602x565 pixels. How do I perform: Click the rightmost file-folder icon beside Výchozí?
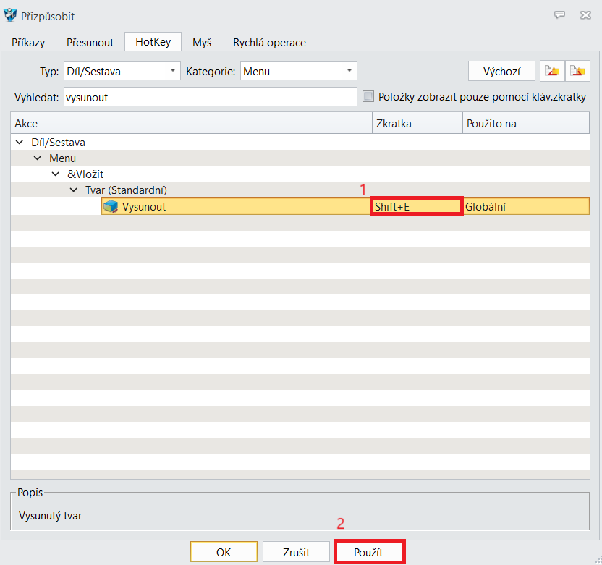coord(577,71)
